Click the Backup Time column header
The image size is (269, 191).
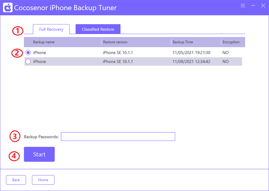pyautogui.click(x=183, y=42)
